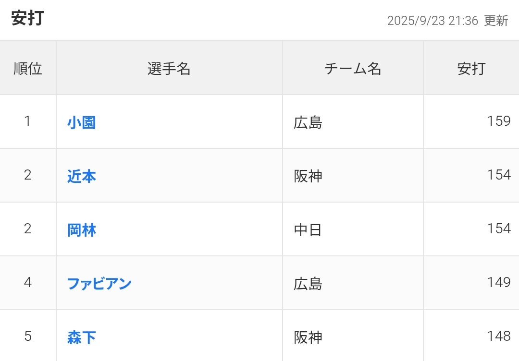Open player link 森下
This screenshot has height=361, width=519.
tap(82, 337)
